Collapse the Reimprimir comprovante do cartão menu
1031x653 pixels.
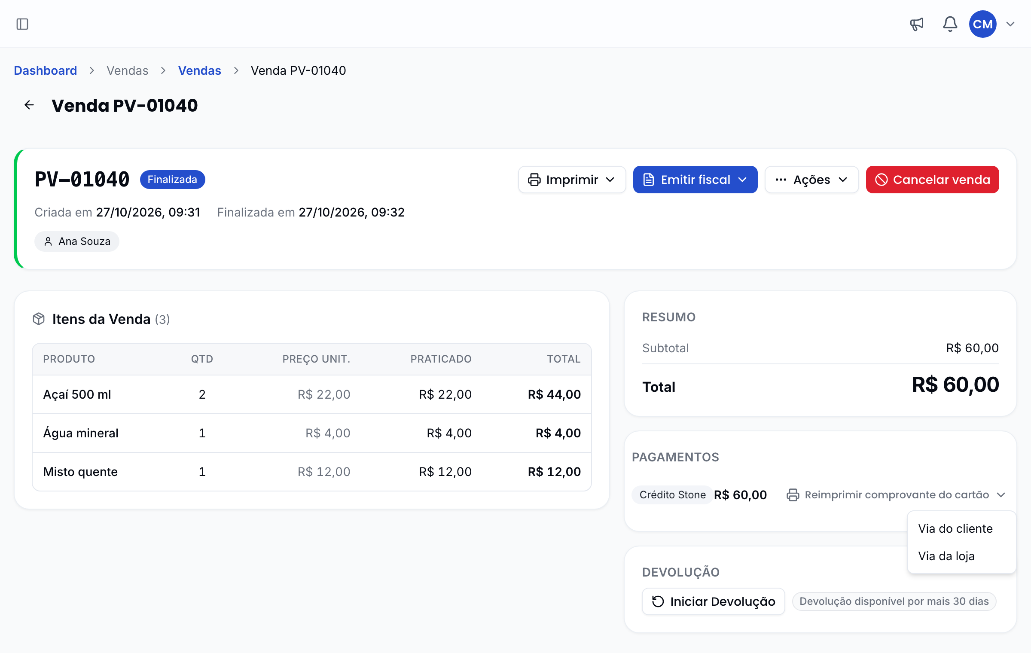click(896, 495)
